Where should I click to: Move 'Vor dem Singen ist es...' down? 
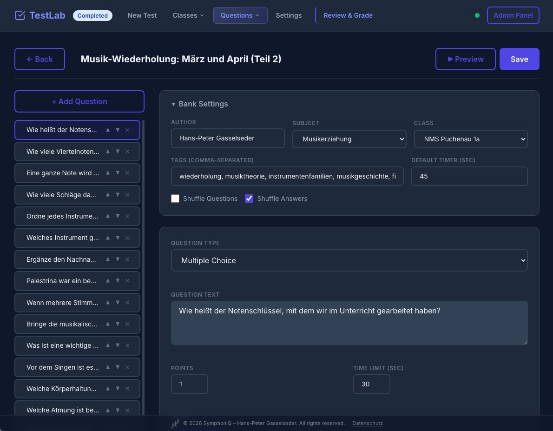[x=118, y=367]
